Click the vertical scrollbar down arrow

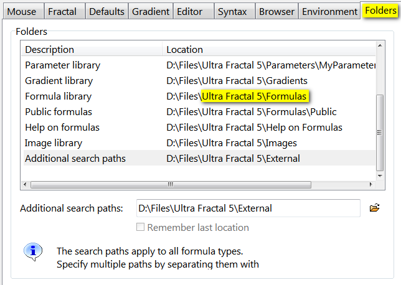(x=380, y=176)
